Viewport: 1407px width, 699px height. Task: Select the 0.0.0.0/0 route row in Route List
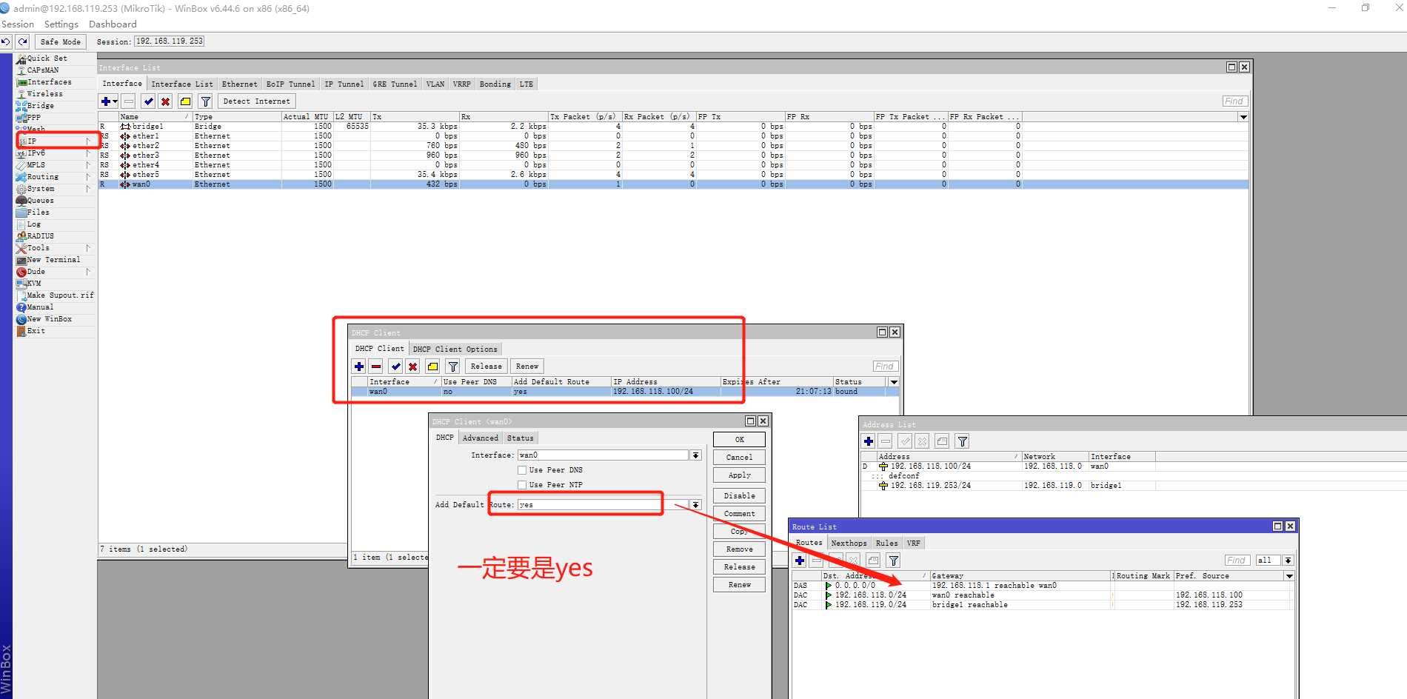click(x=1043, y=586)
